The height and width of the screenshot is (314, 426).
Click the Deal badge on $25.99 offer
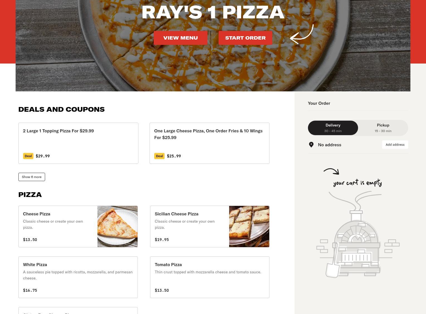pos(159,156)
